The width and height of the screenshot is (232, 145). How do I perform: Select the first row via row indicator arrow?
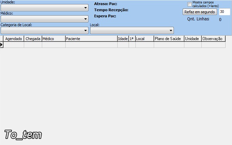2,45
